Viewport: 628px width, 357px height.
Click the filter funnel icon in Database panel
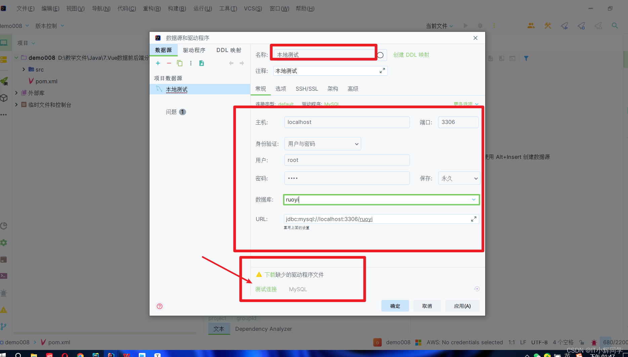pos(526,58)
